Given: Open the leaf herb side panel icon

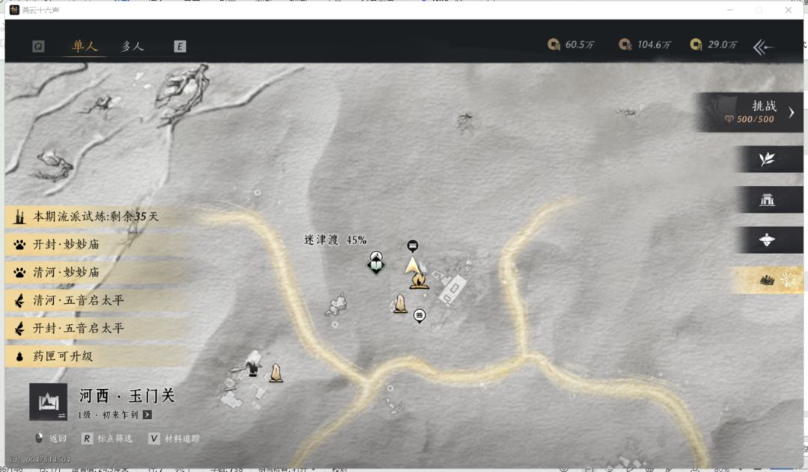Looking at the screenshot, I should pos(767,159).
